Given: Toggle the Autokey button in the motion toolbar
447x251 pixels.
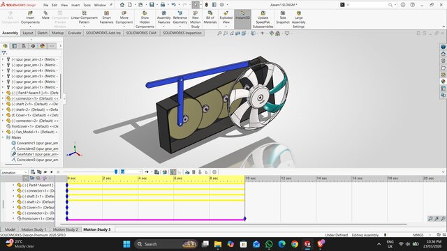Looking at the screenshot, I should pyautogui.click(x=173, y=172).
